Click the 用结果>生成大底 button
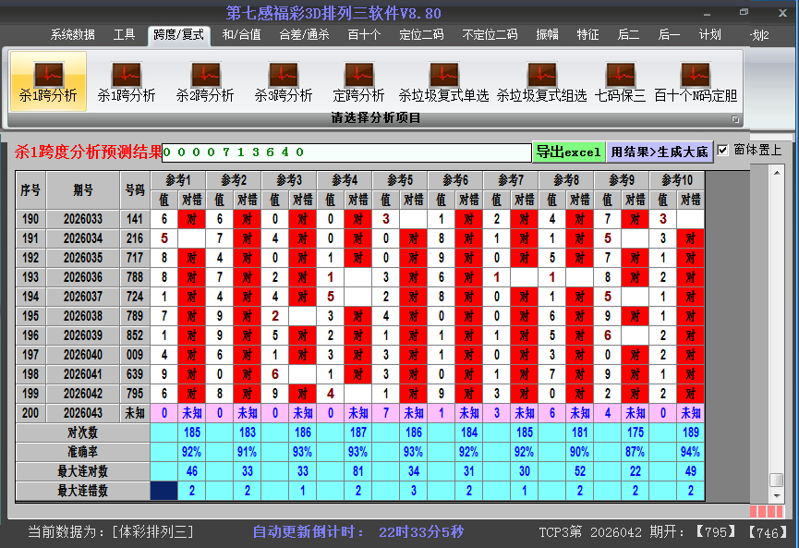 (x=660, y=152)
